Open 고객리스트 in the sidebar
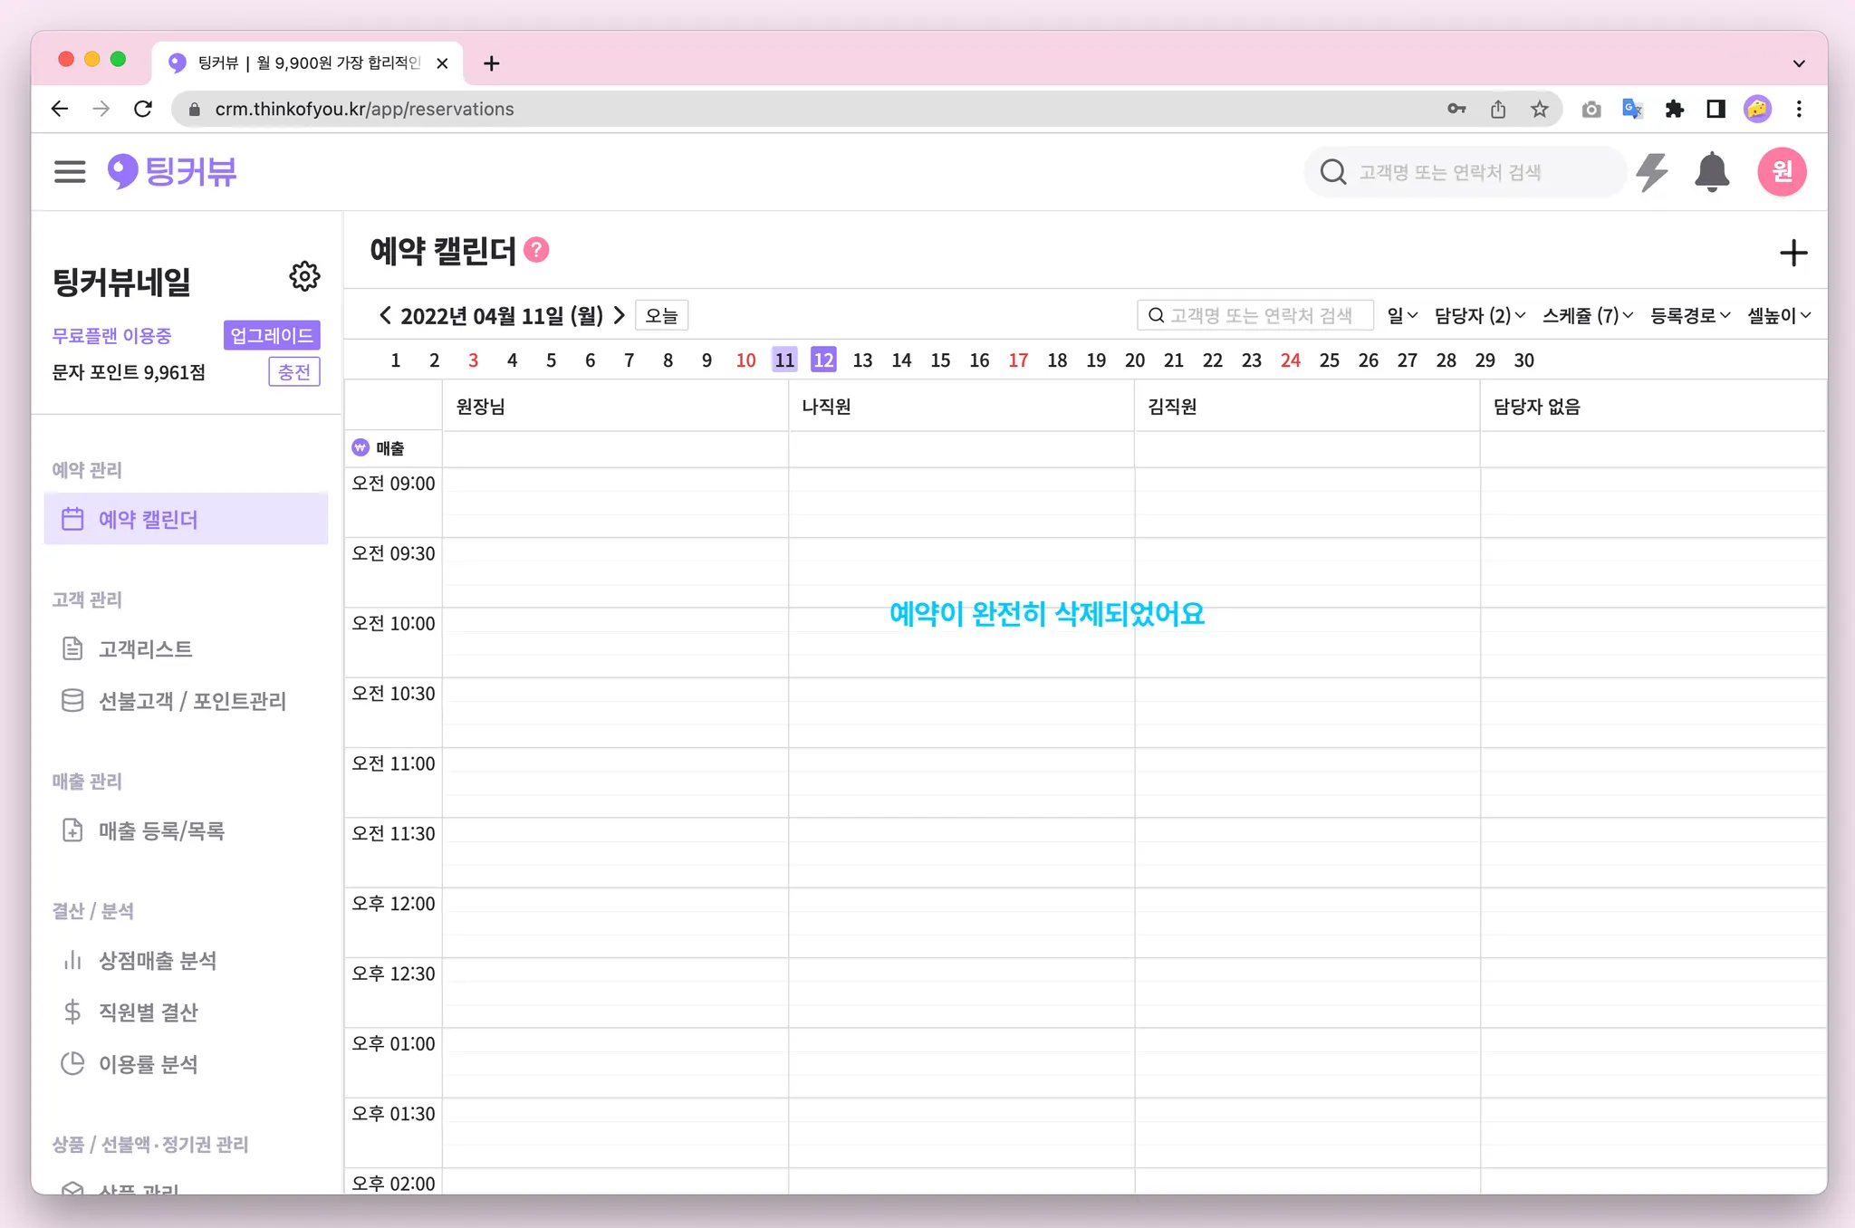The width and height of the screenshot is (1855, 1228). point(145,648)
